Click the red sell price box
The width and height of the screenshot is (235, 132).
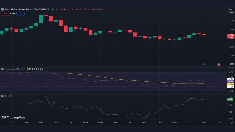pyautogui.click(x=5, y=14)
